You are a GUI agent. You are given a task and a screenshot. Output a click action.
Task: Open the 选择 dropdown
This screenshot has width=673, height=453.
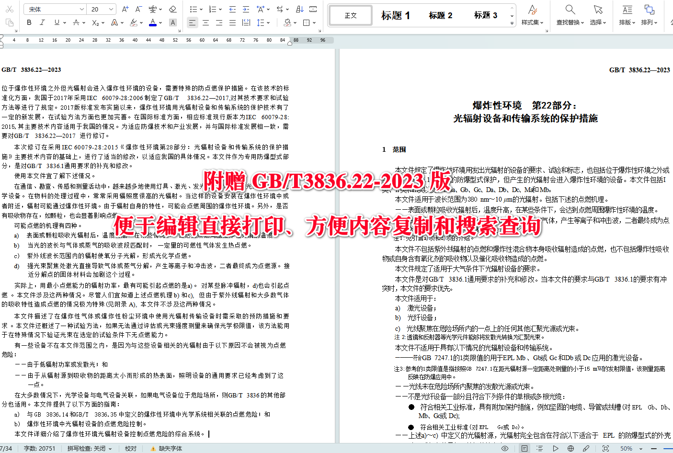tap(598, 15)
